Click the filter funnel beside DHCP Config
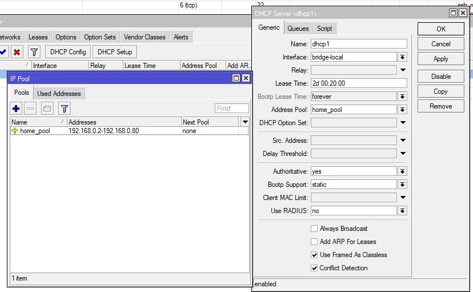The height and width of the screenshot is (292, 473). point(34,52)
